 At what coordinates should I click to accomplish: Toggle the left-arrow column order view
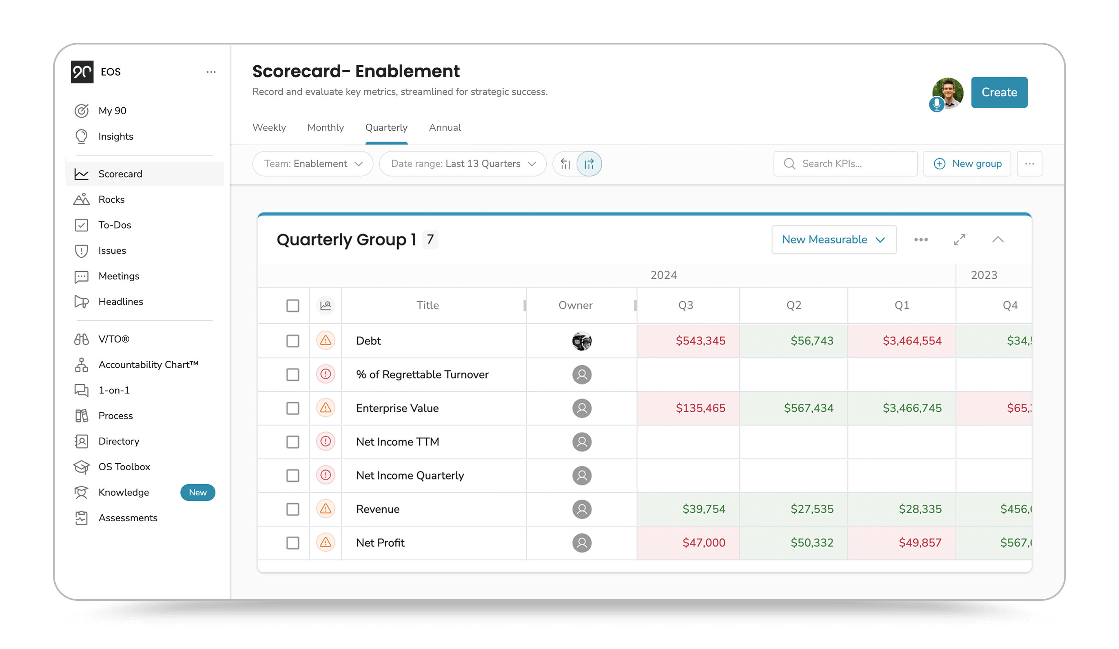pos(565,164)
